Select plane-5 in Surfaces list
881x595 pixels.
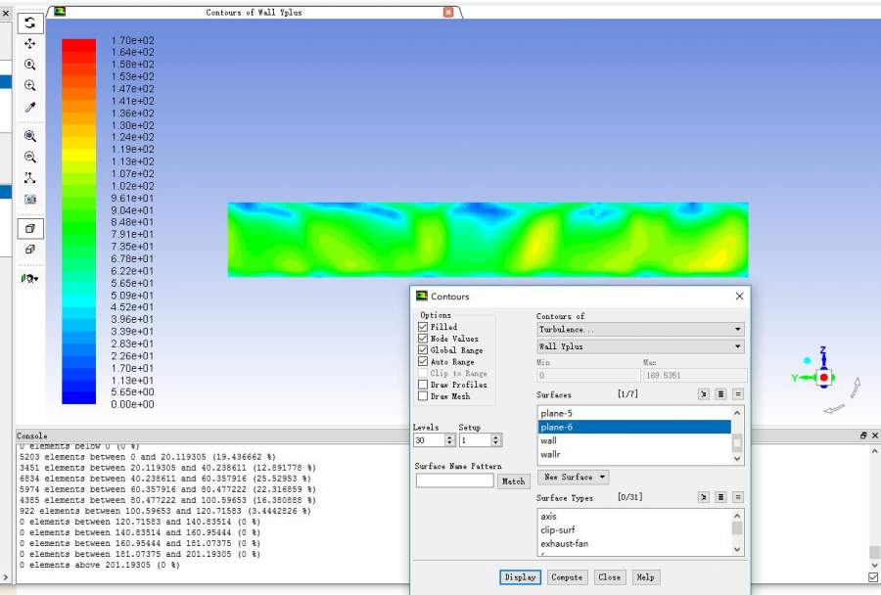tap(634, 413)
